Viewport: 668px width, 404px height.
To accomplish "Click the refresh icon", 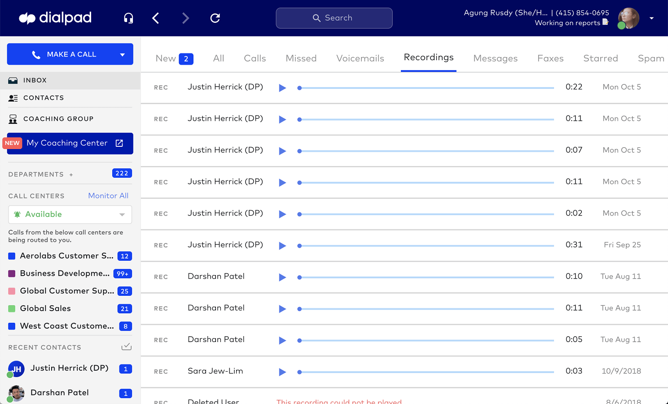I will [215, 18].
